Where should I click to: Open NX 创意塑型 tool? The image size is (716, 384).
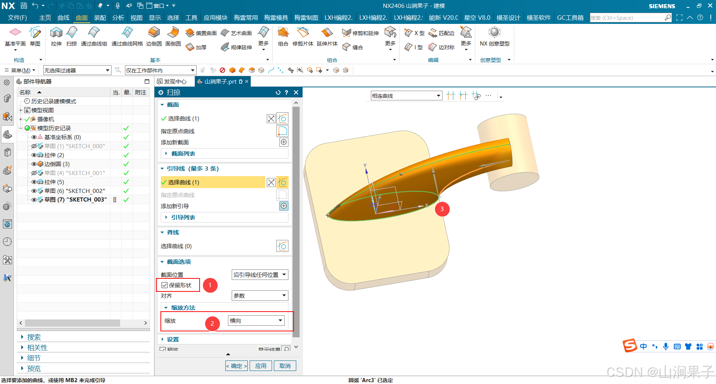(x=495, y=37)
